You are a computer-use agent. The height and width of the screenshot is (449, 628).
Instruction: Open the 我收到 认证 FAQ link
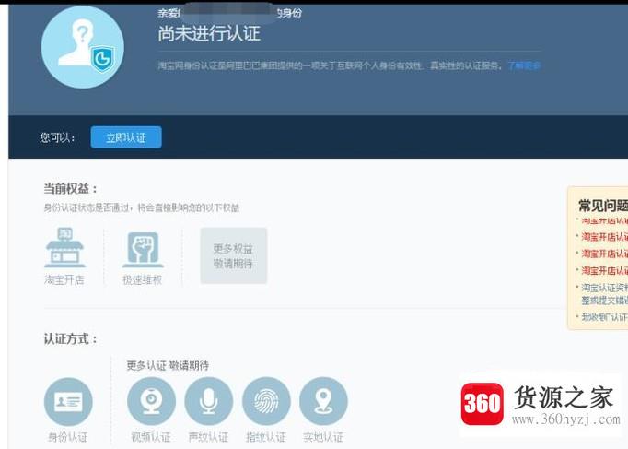pyautogui.click(x=604, y=317)
